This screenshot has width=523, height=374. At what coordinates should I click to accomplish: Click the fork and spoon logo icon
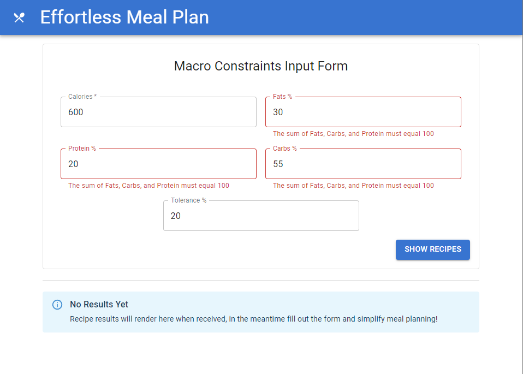19,17
